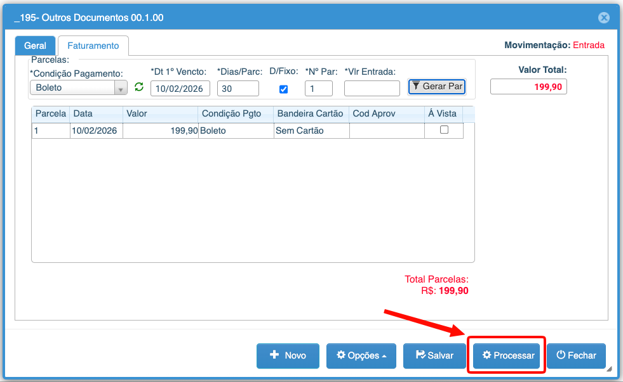
Task: Click the Valor Total field
Action: (x=528, y=86)
